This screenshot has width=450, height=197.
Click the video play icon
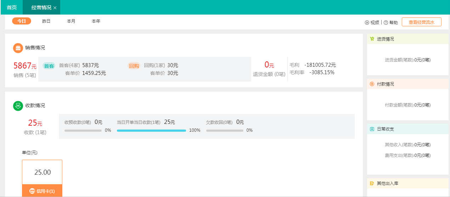click(x=367, y=22)
